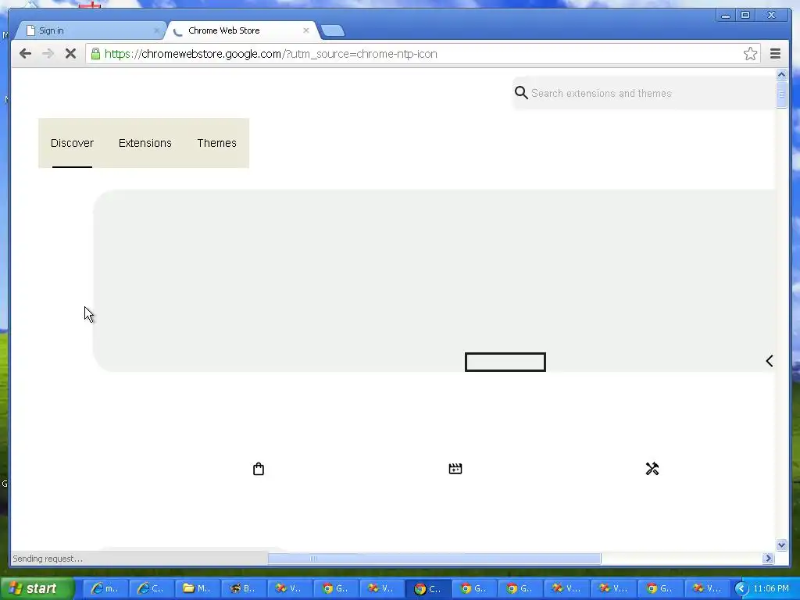This screenshot has height=600, width=800.
Task: Switch to the Internet Explorer 'm..' taskbar window
Action: (x=104, y=588)
